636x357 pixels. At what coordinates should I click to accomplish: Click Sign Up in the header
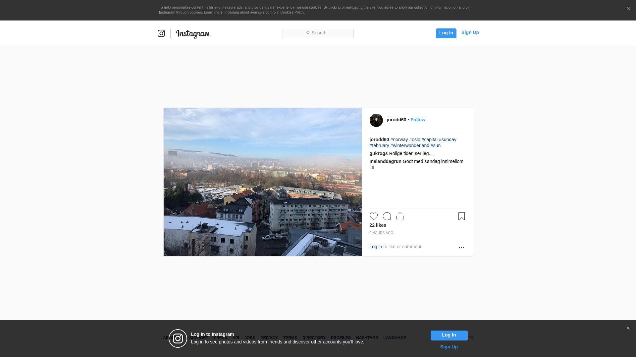tap(470, 32)
